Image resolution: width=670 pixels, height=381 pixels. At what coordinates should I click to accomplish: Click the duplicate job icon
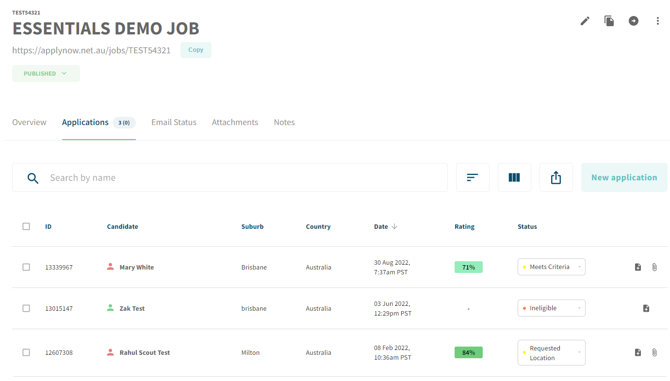[x=609, y=21]
